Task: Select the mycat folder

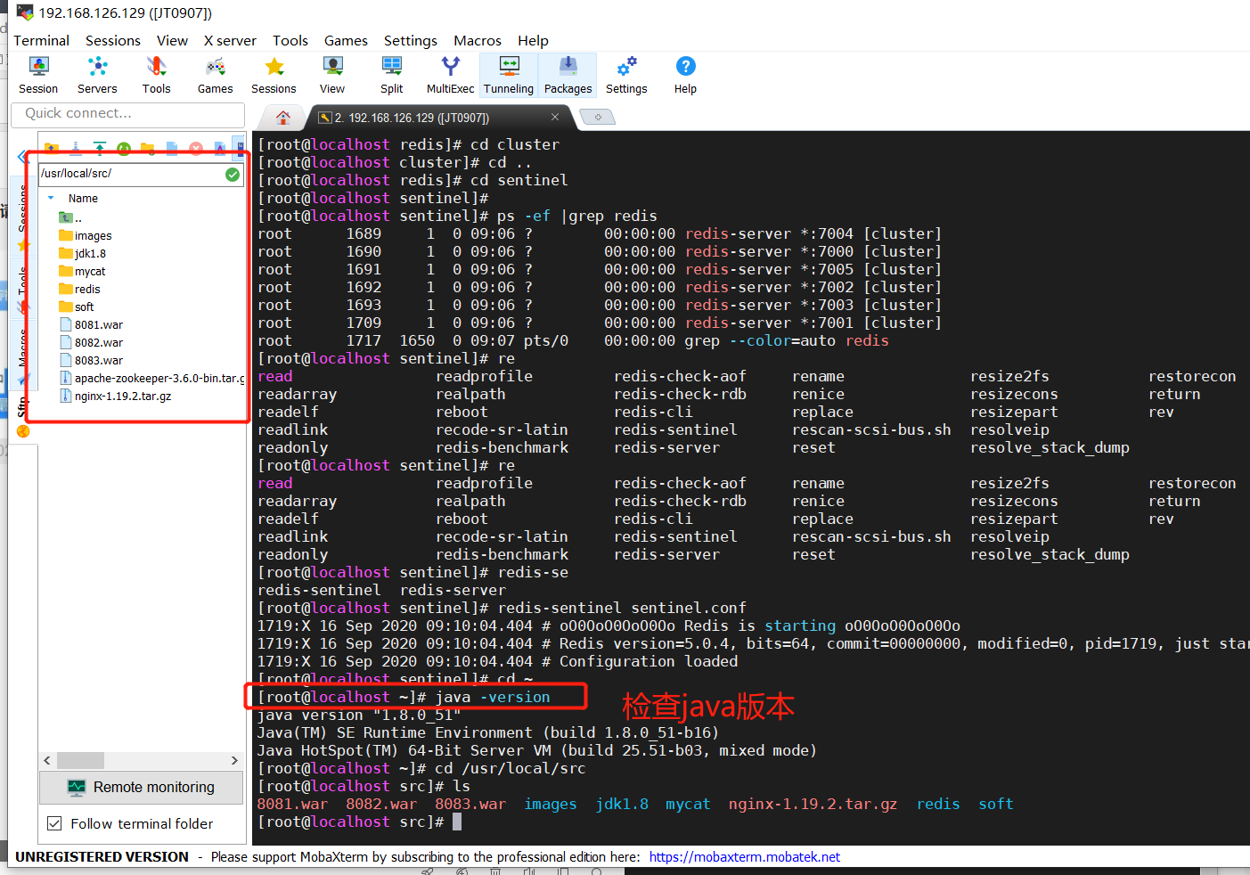Action: pos(83,272)
